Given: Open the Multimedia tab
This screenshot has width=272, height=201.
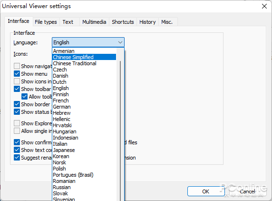Looking at the screenshot, I should pyautogui.click(x=94, y=22).
